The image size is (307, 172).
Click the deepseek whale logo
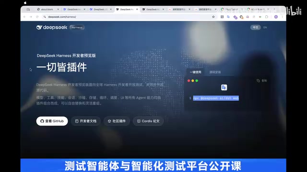[52, 28]
